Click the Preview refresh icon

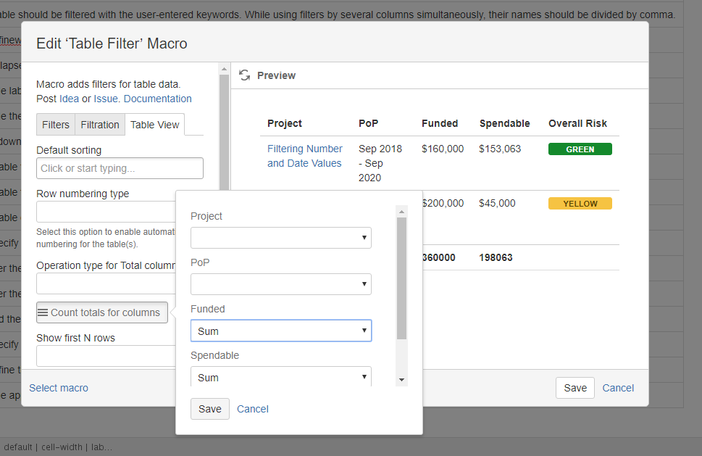click(244, 75)
